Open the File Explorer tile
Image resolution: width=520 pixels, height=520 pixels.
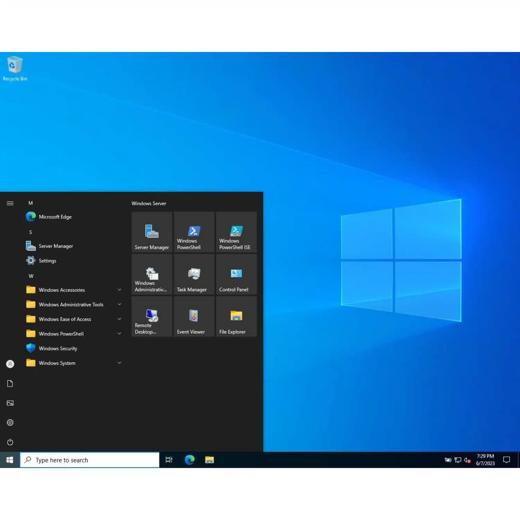coord(236,317)
